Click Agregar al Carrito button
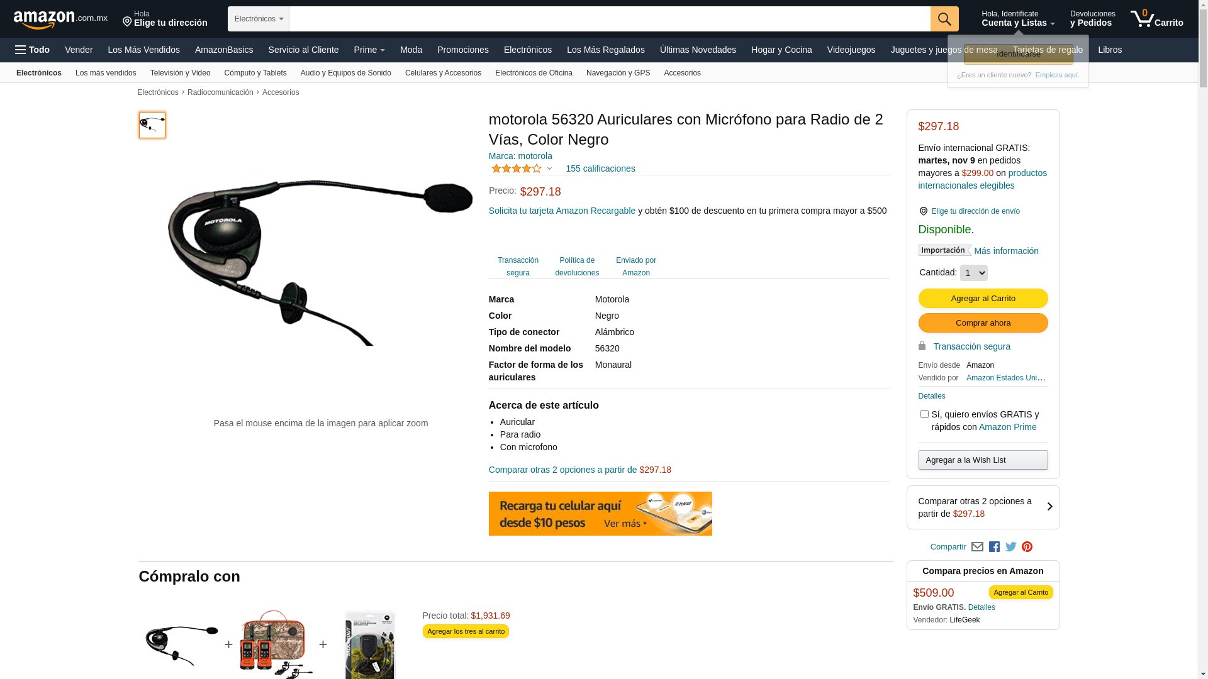The height and width of the screenshot is (679, 1208). tap(983, 298)
